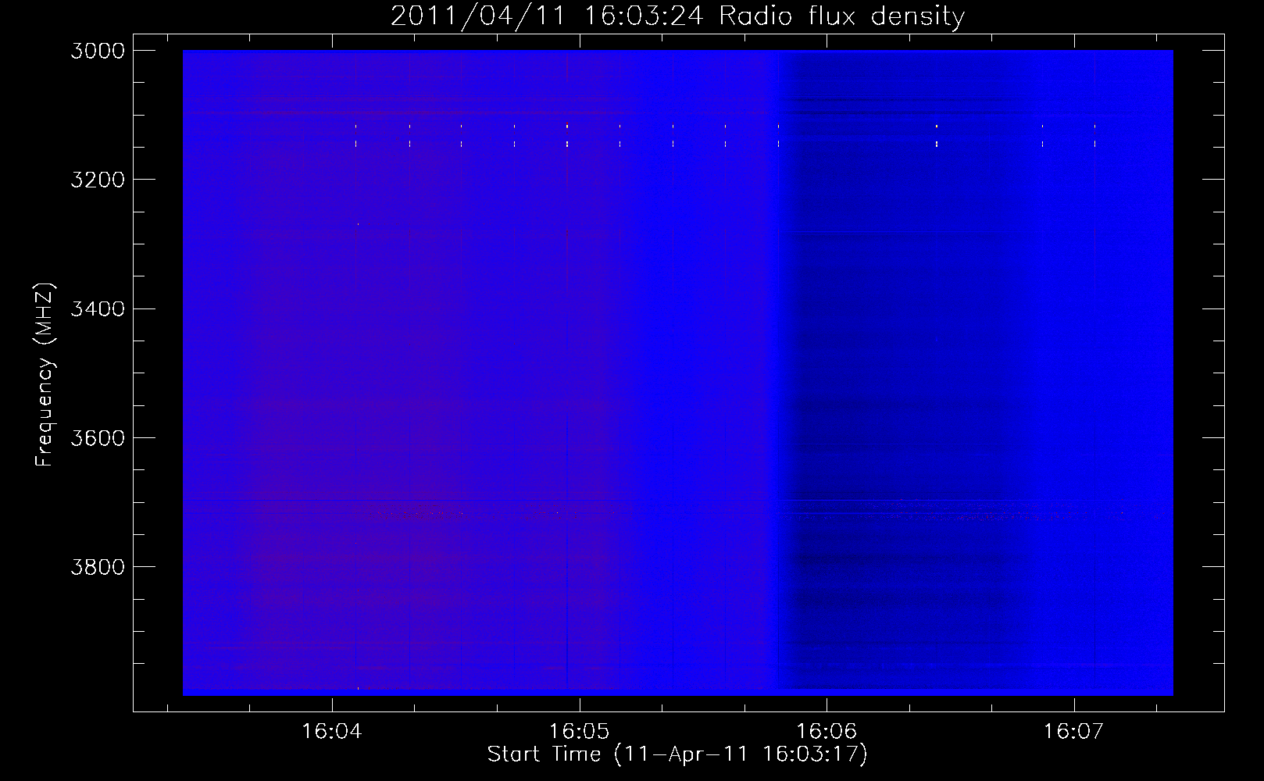The width and height of the screenshot is (1264, 781).
Task: Select the 3400 frequency tick label
Action: pos(98,308)
